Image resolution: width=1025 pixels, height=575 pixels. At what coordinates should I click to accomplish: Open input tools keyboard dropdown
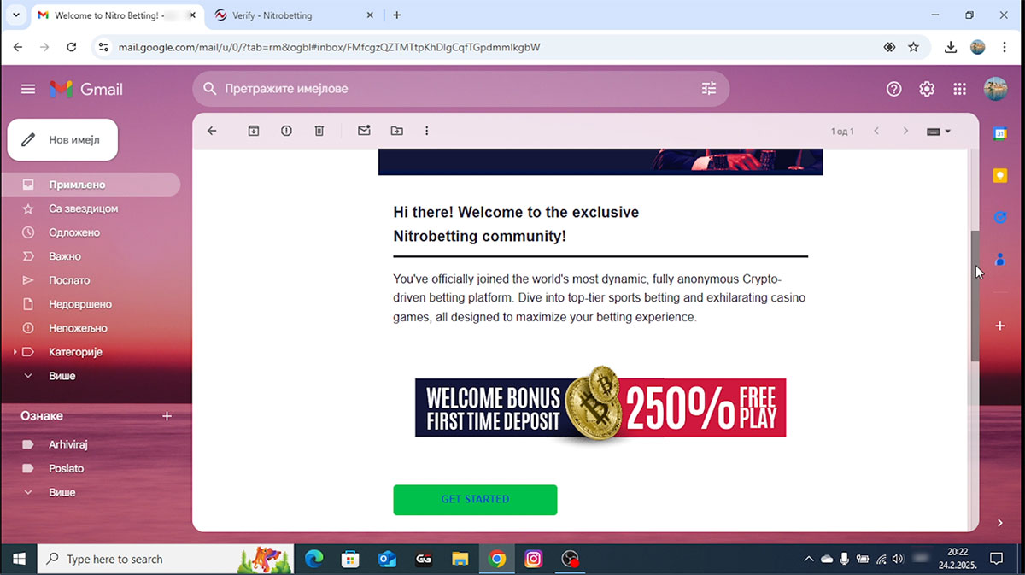click(x=939, y=132)
